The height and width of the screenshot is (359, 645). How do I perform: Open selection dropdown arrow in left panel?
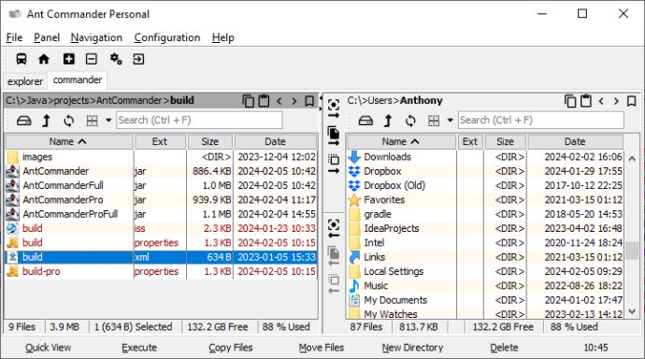tap(108, 121)
